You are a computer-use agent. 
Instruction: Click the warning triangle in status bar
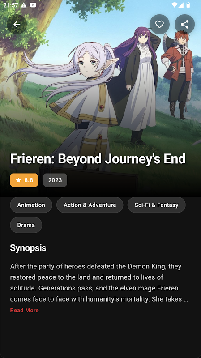[x=24, y=5]
